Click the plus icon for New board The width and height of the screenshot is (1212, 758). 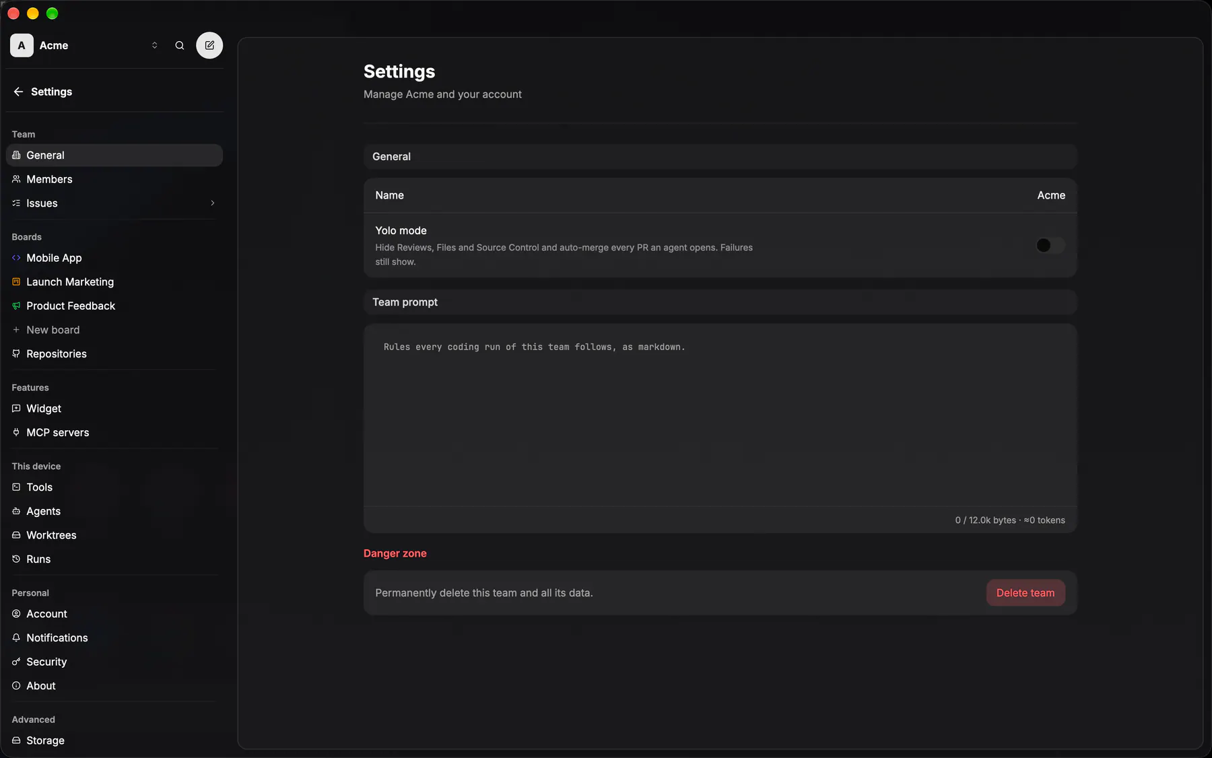[x=16, y=330]
